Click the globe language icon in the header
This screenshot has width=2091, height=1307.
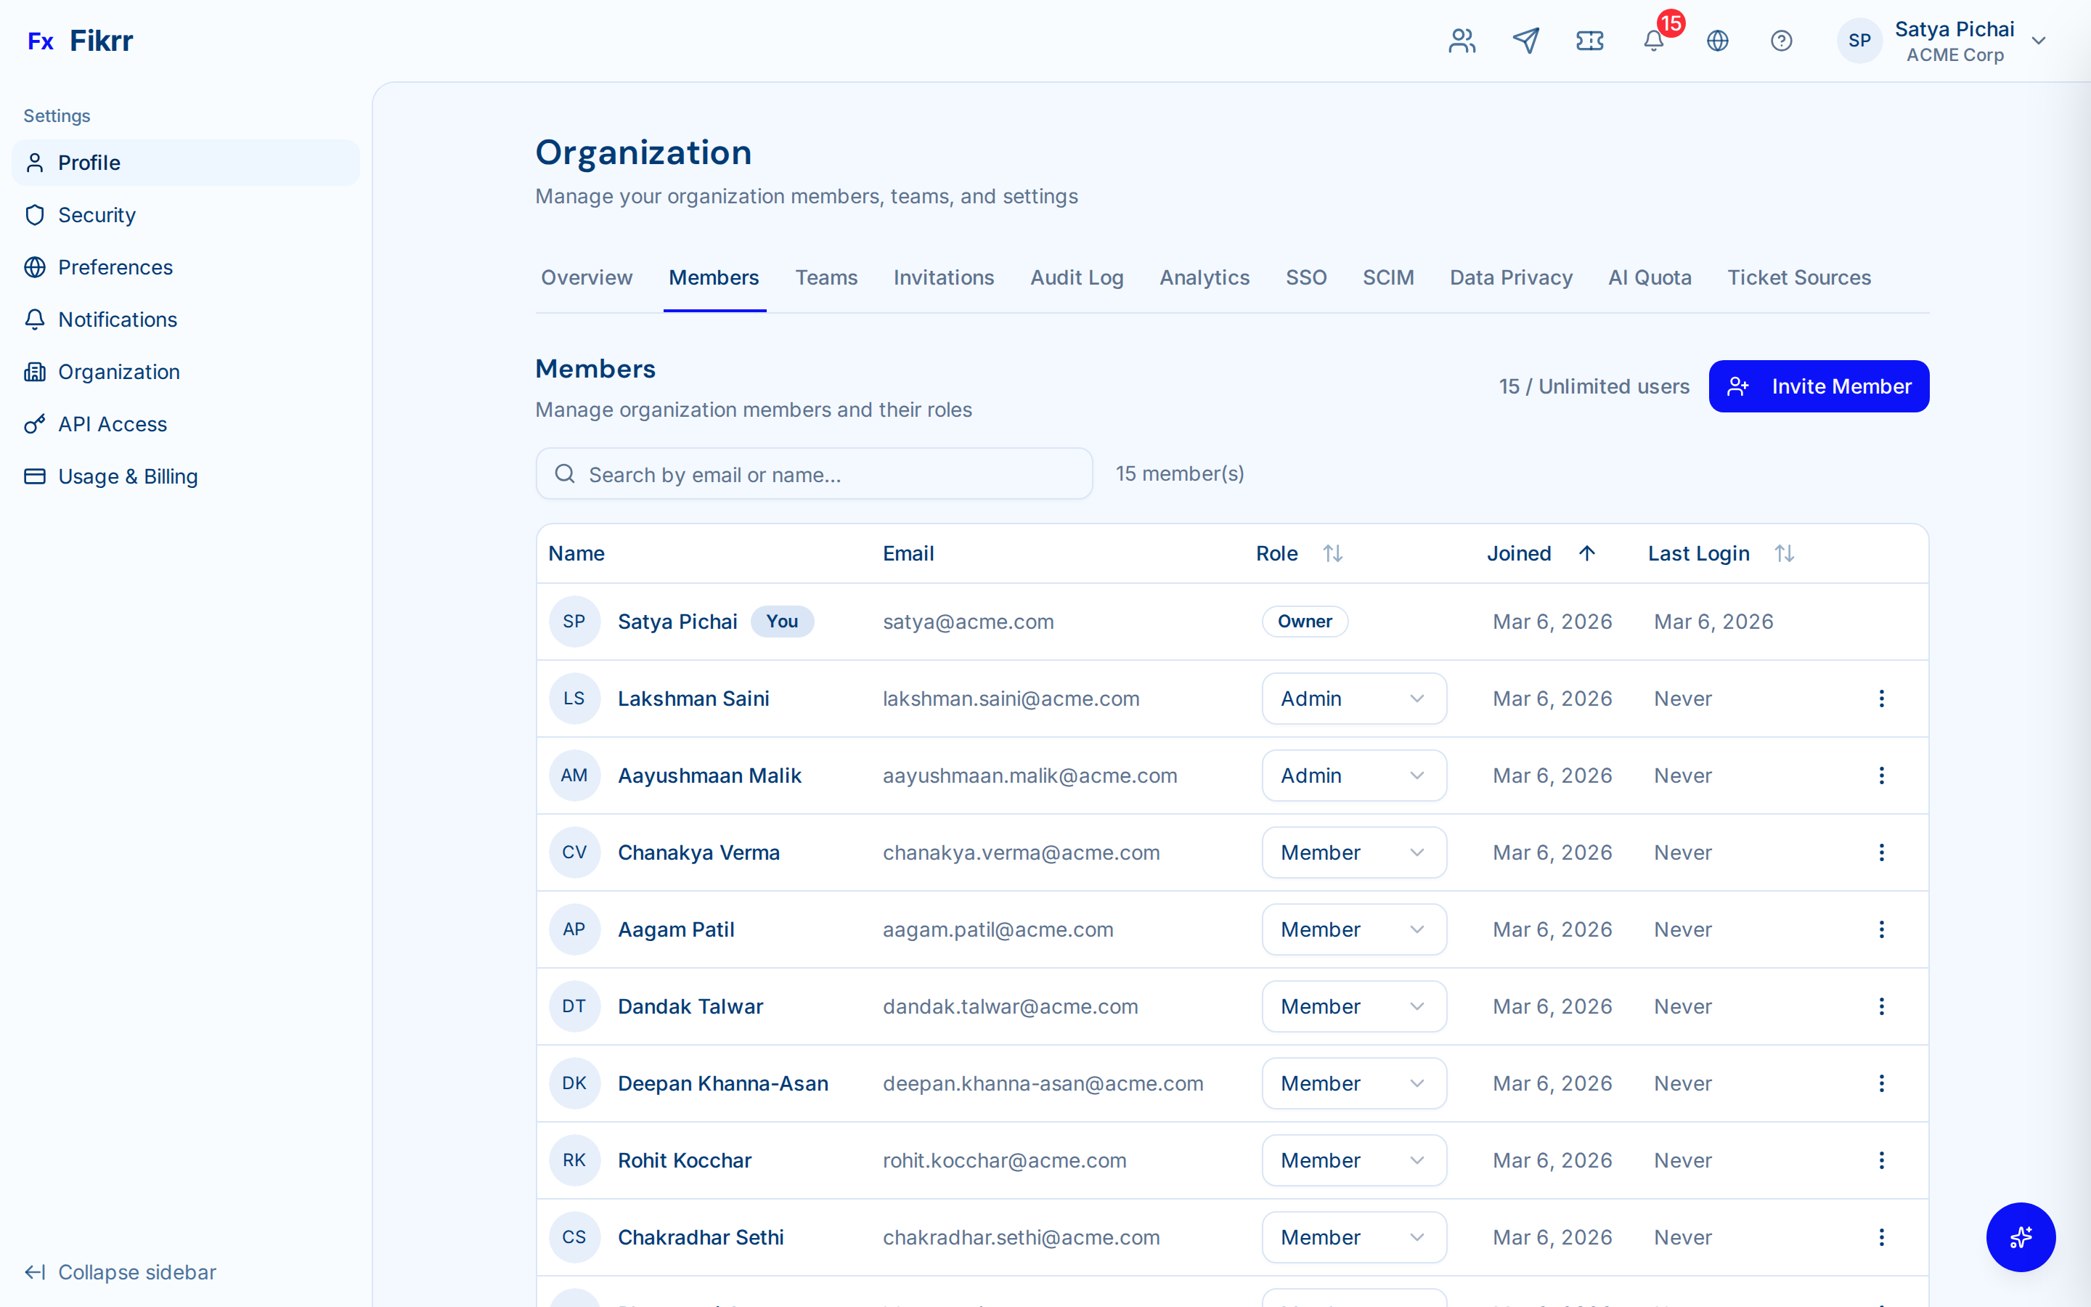[x=1718, y=41]
